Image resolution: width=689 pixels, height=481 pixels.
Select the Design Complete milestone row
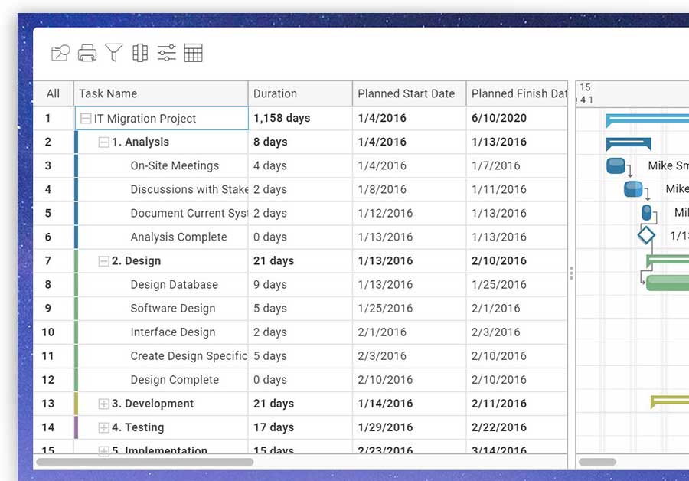pyautogui.click(x=301, y=380)
